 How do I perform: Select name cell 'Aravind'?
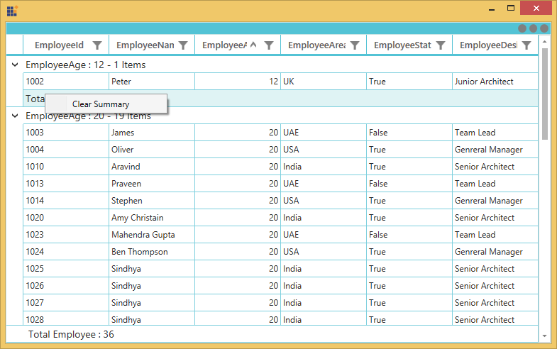152,167
